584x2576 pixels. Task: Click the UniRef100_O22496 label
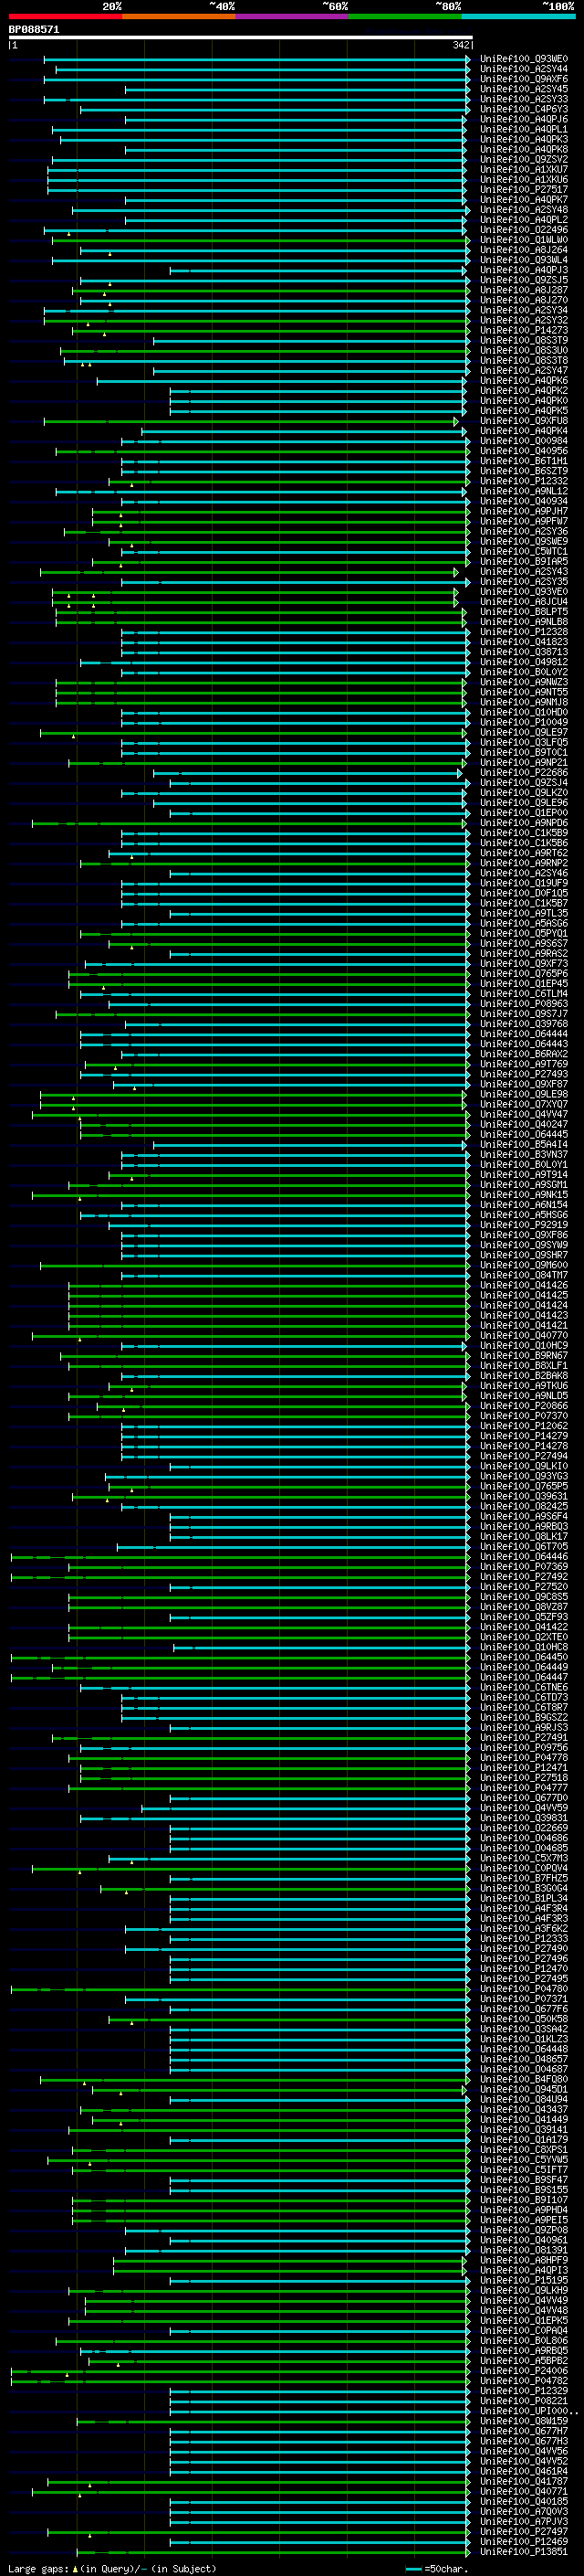(524, 230)
